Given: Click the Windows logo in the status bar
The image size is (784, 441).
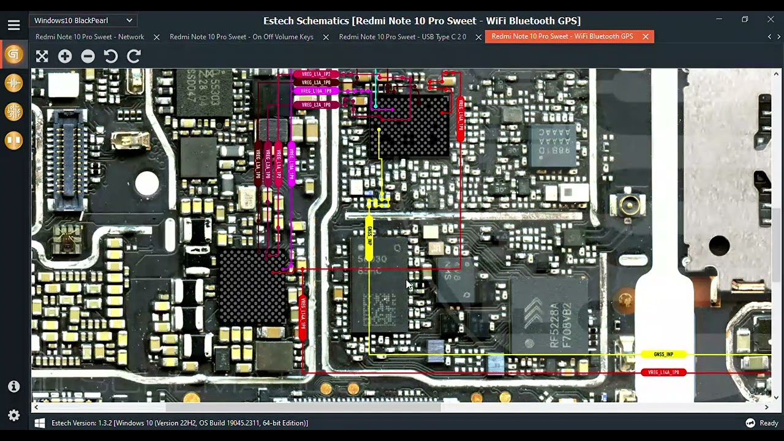Looking at the screenshot, I should tap(40, 423).
